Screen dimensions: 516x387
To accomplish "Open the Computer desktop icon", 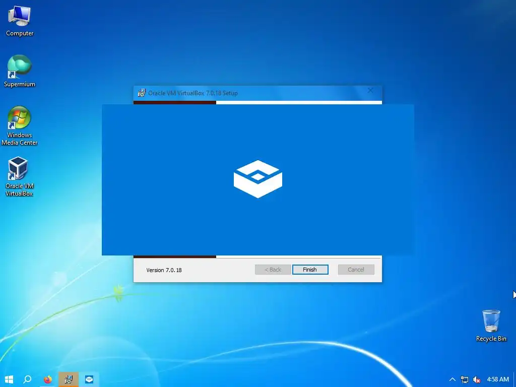I will [x=20, y=21].
